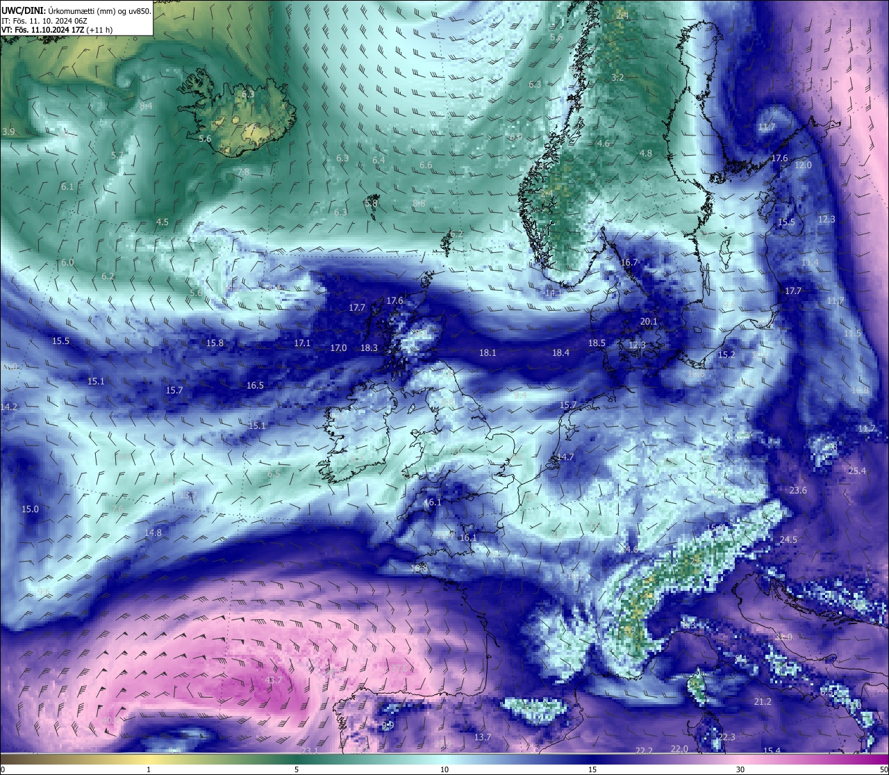This screenshot has width=889, height=775.
Task: Click the color scale tick labeled 30
Action: click(740, 769)
